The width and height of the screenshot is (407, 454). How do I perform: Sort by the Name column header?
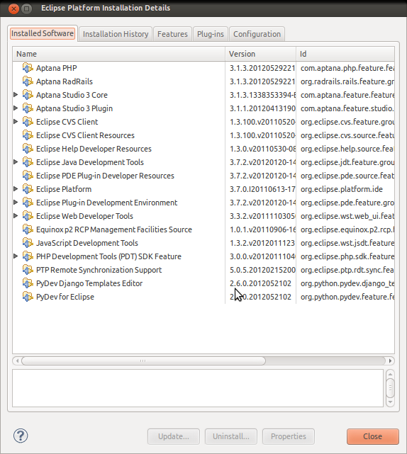[119, 54]
